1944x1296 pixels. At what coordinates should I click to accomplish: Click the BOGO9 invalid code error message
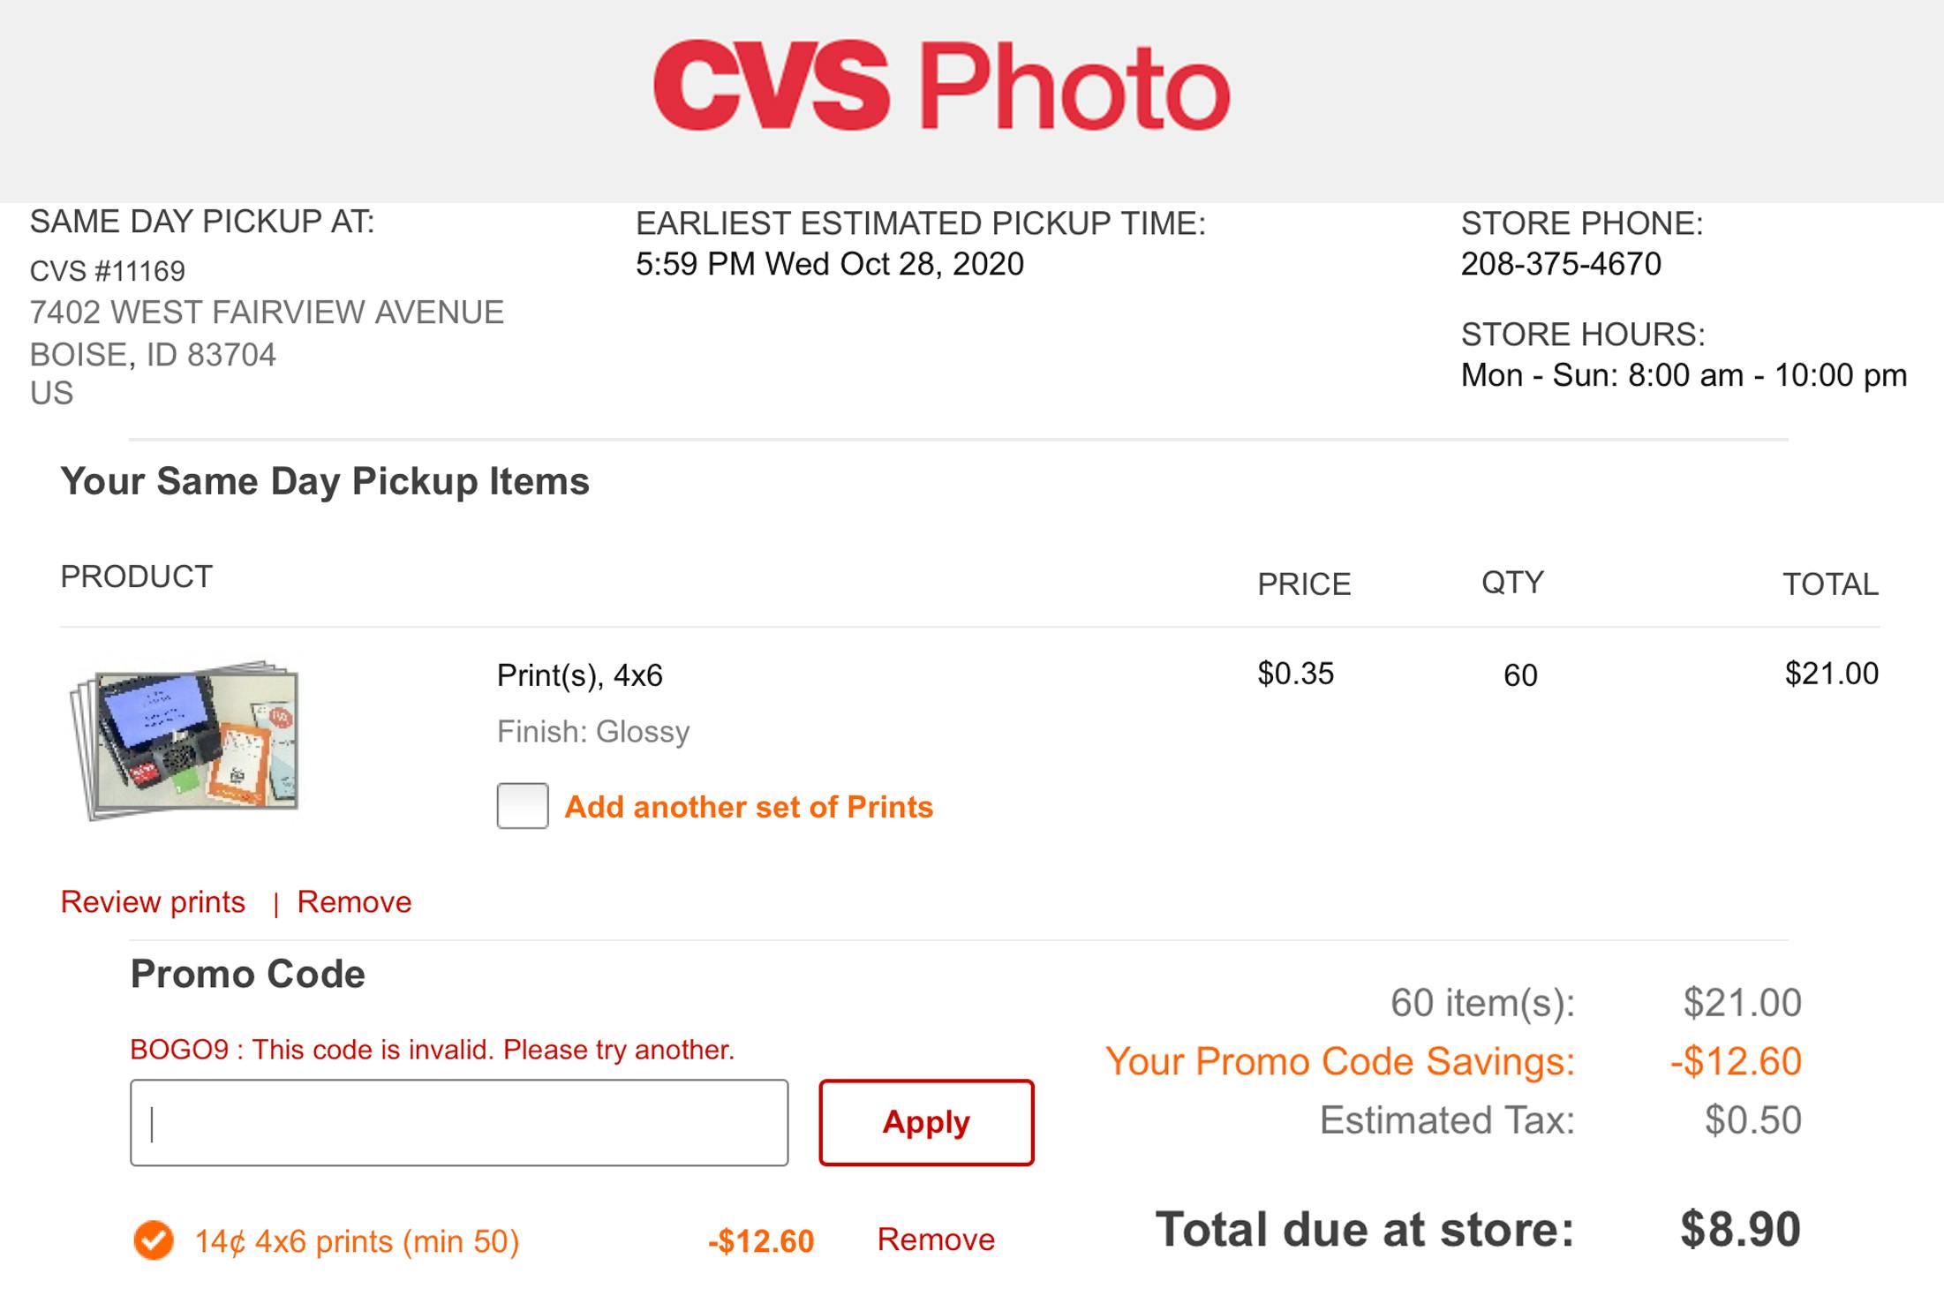432,1050
